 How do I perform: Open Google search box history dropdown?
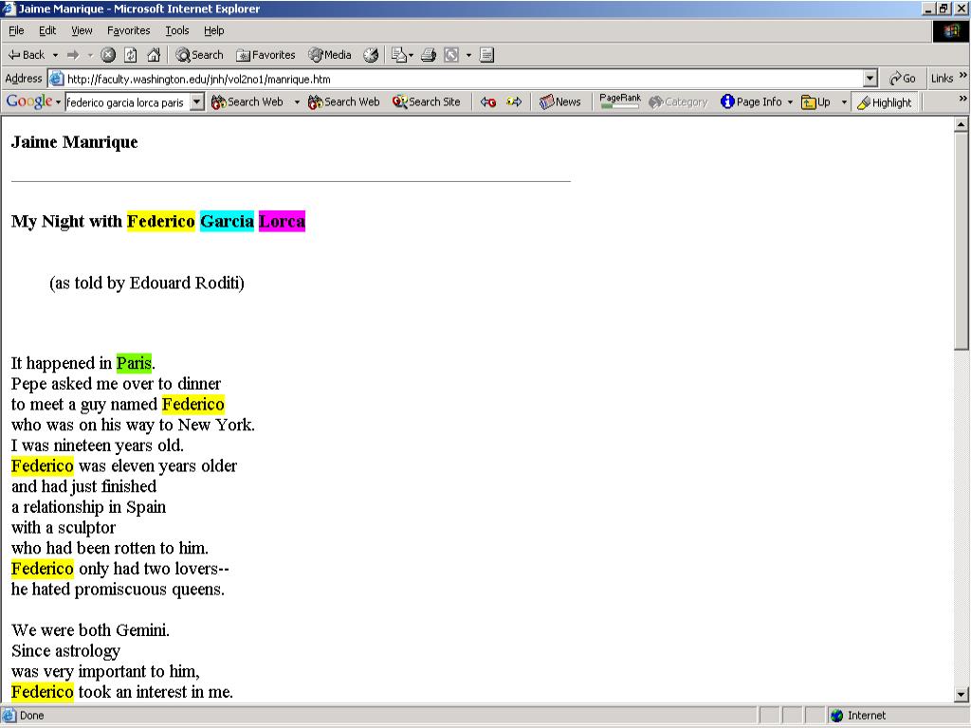click(x=197, y=102)
